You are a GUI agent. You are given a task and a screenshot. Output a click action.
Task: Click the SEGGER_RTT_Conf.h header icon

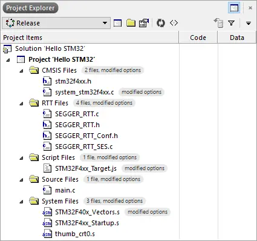pos(47,136)
